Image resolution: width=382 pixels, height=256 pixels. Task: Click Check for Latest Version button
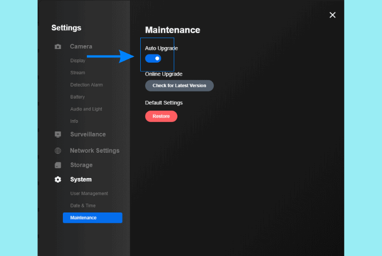point(179,86)
